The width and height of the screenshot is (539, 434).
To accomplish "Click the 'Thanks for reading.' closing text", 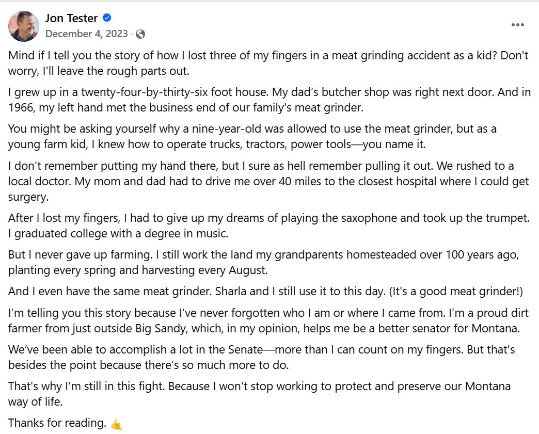I will 57,423.
